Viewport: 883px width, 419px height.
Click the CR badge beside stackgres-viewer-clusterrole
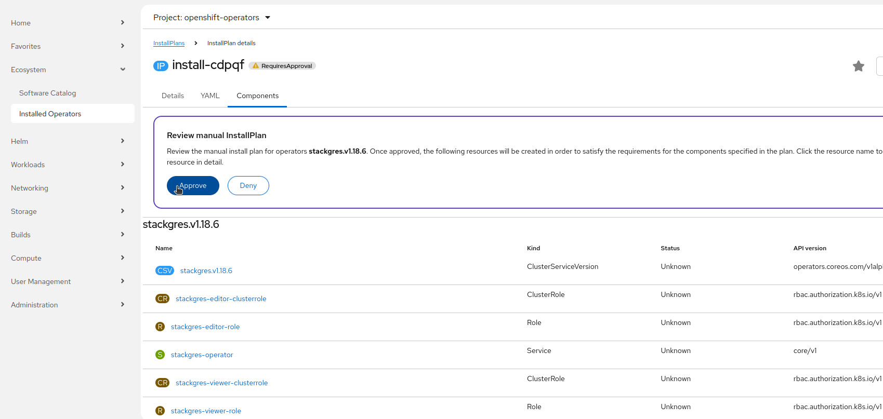tap(163, 383)
